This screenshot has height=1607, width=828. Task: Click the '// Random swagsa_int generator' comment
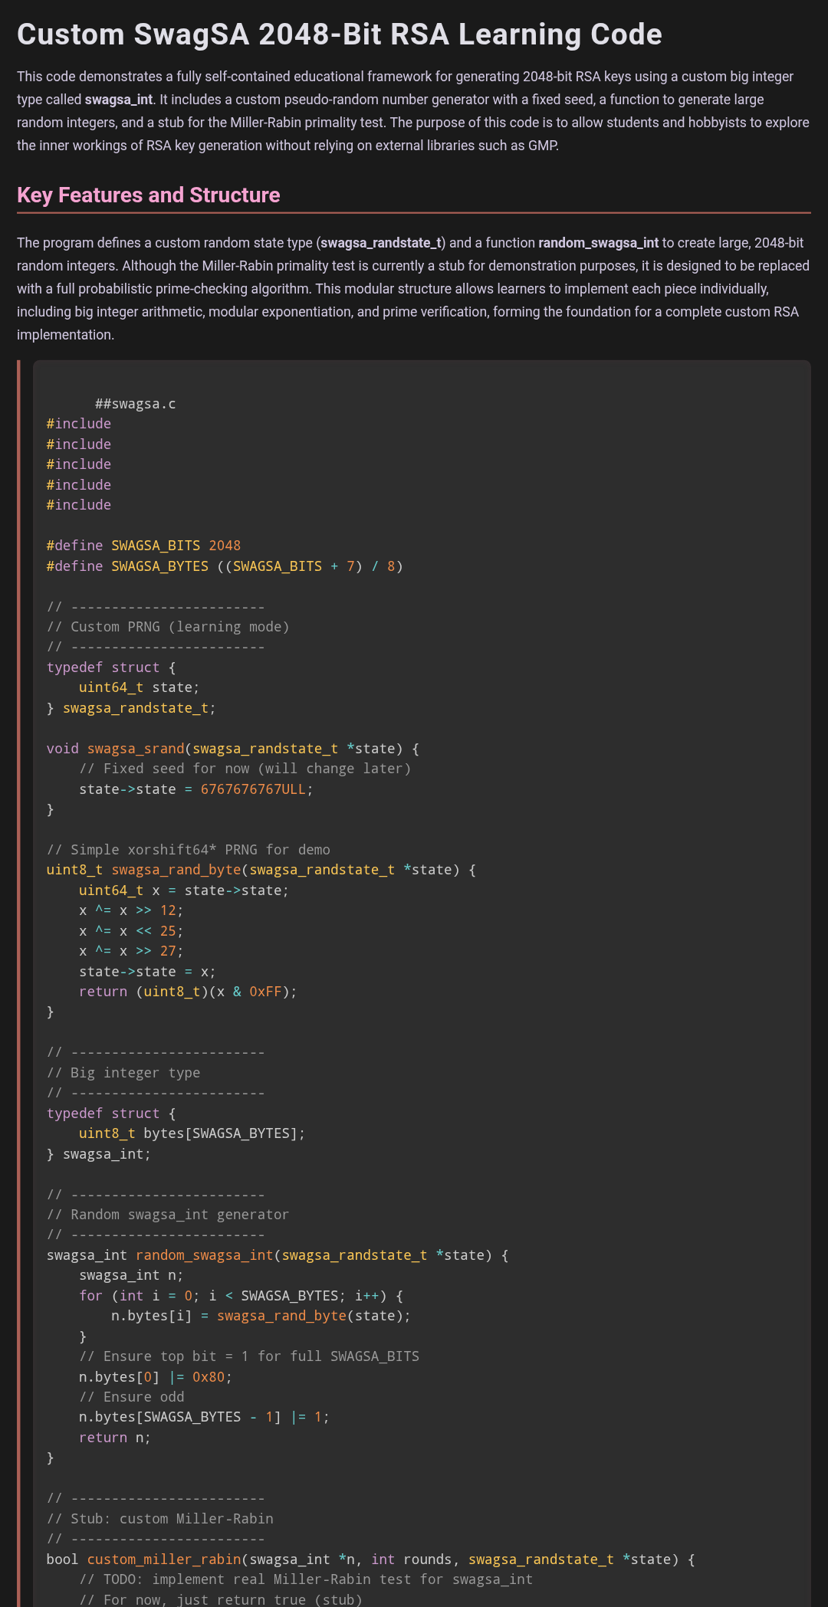pos(168,1215)
